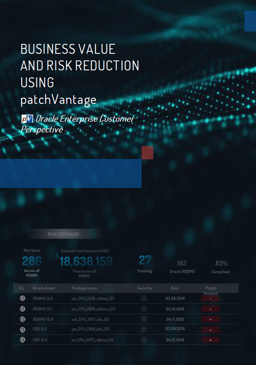This screenshot has height=365, width=256.
Task: Click the red patch-needed badge dated 04.15.2018
Action: click(x=210, y=340)
